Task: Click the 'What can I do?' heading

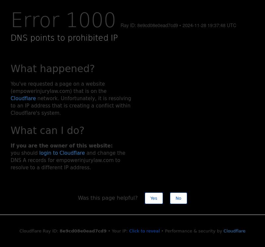Action: 47,130
